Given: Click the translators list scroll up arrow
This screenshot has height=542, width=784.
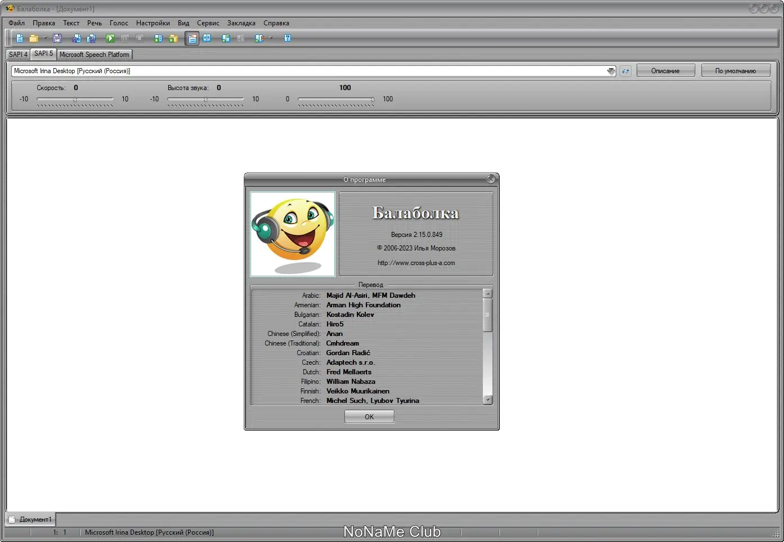Looking at the screenshot, I should (x=487, y=293).
